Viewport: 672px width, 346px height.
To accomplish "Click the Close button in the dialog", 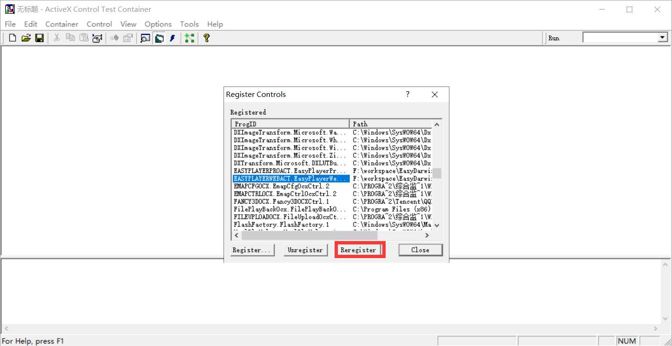I will pyautogui.click(x=420, y=250).
